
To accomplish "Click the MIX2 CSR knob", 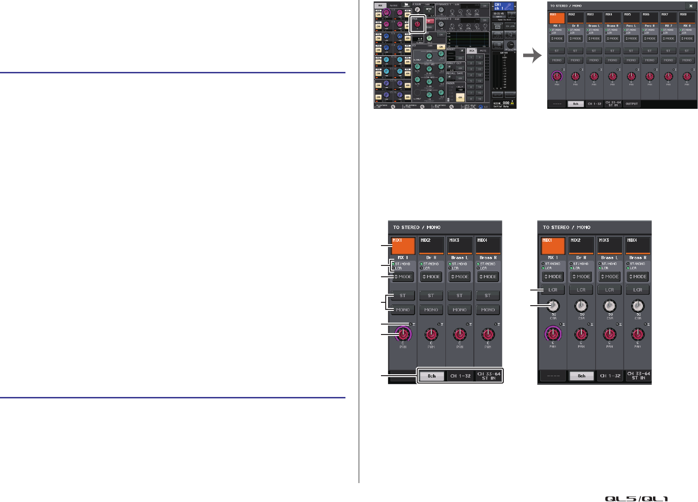I will pos(581,306).
